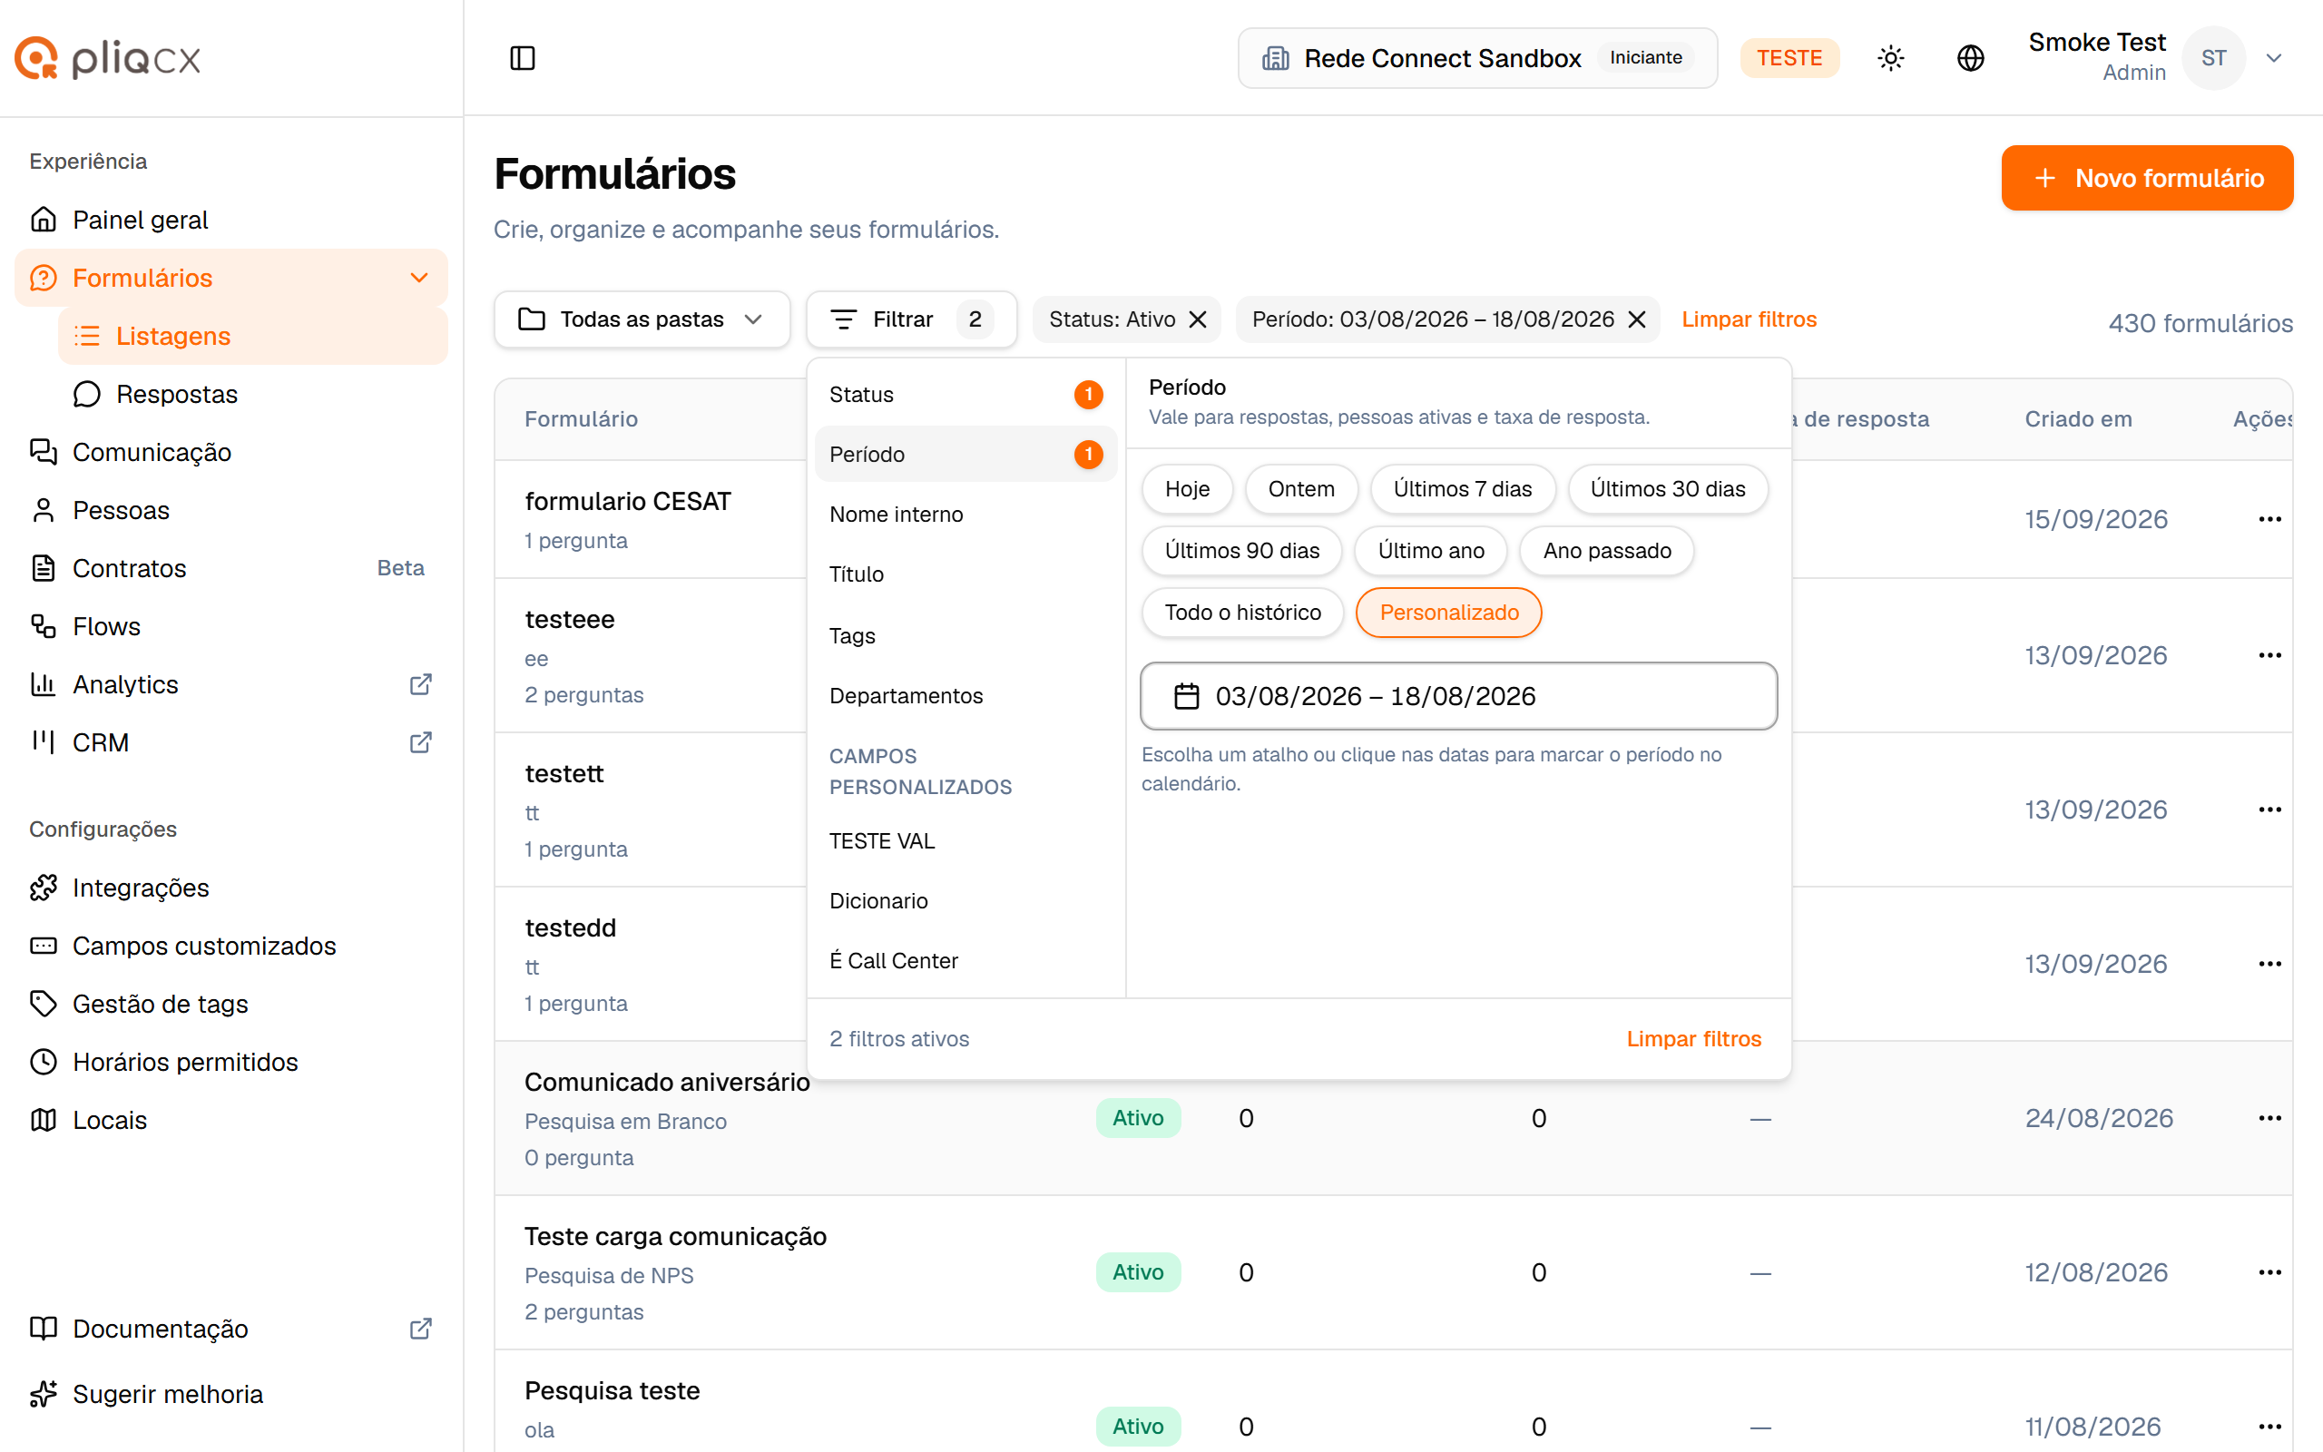Open Sugerir melhoria
The height and width of the screenshot is (1452, 2323).
[230, 1393]
